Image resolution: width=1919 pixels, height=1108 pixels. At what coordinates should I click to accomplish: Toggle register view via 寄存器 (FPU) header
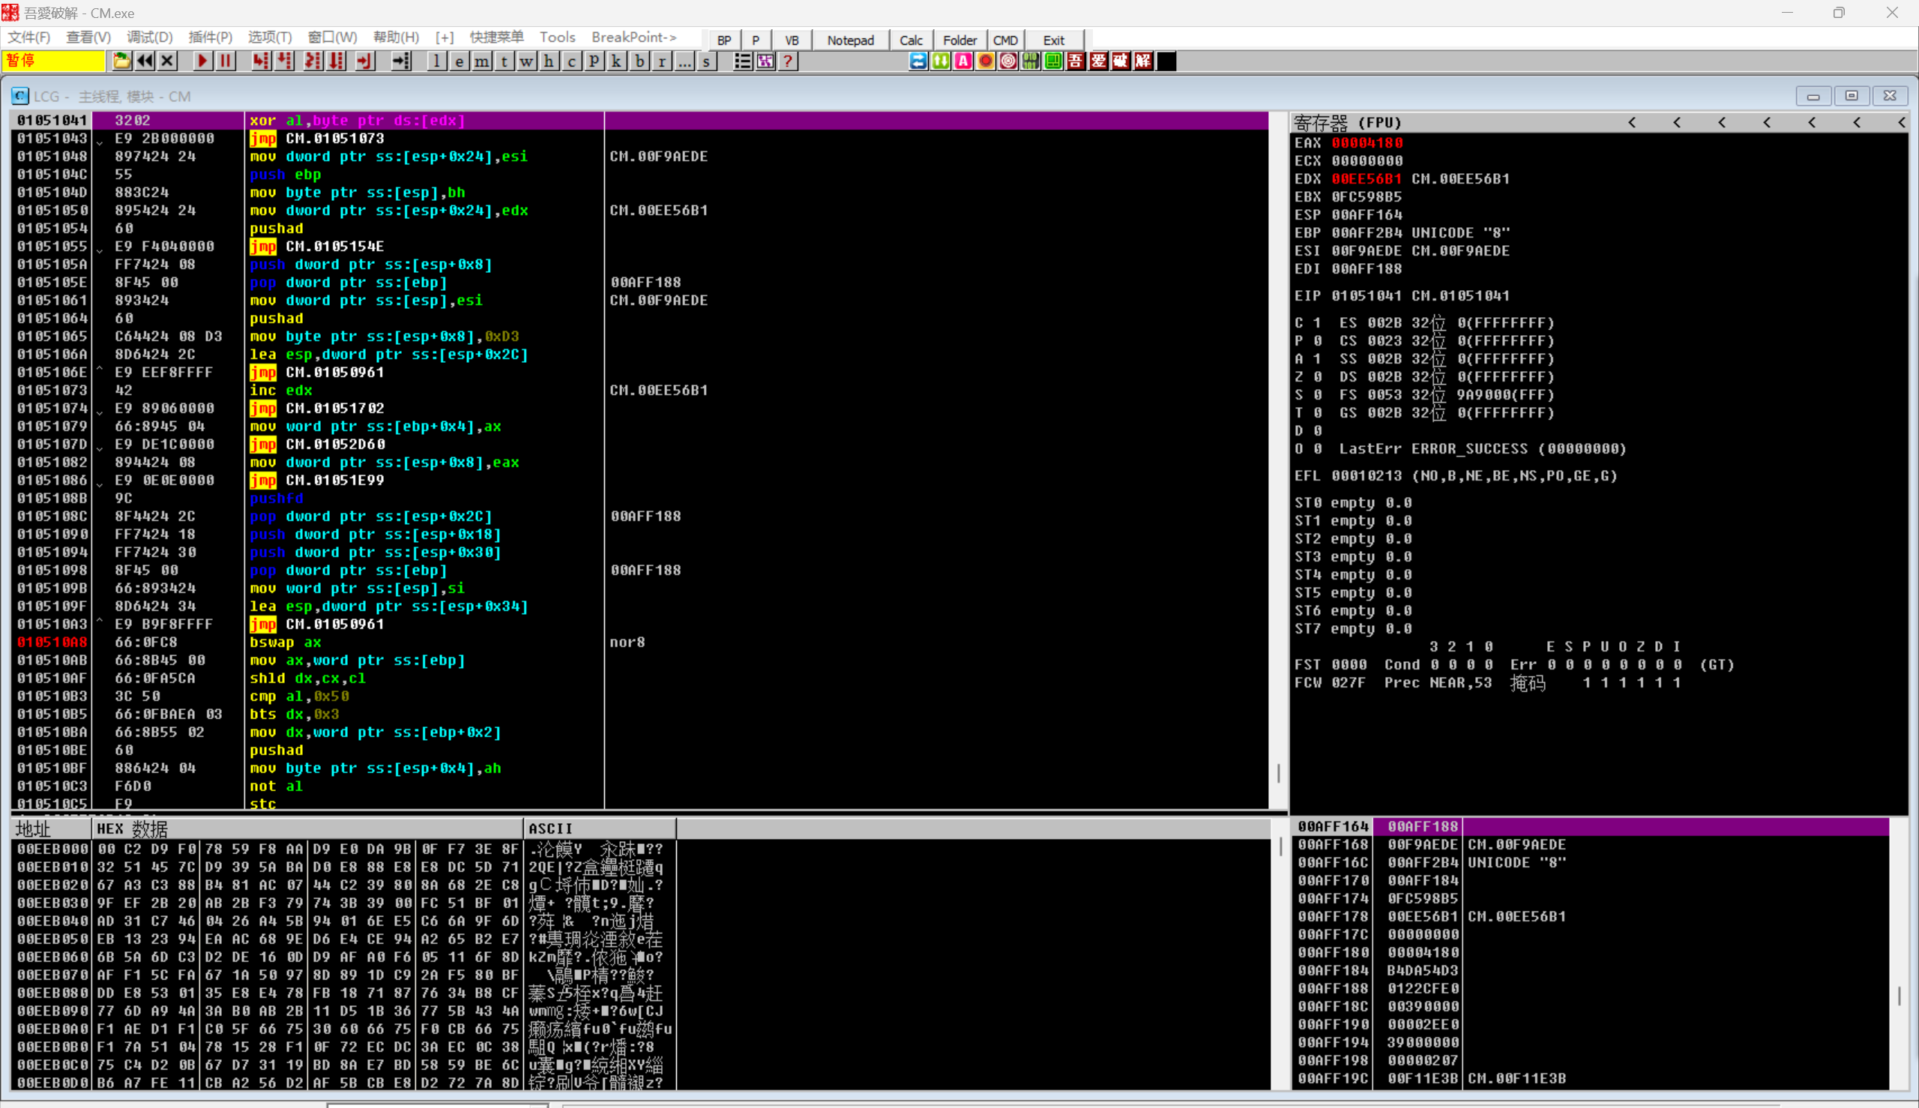(1347, 122)
